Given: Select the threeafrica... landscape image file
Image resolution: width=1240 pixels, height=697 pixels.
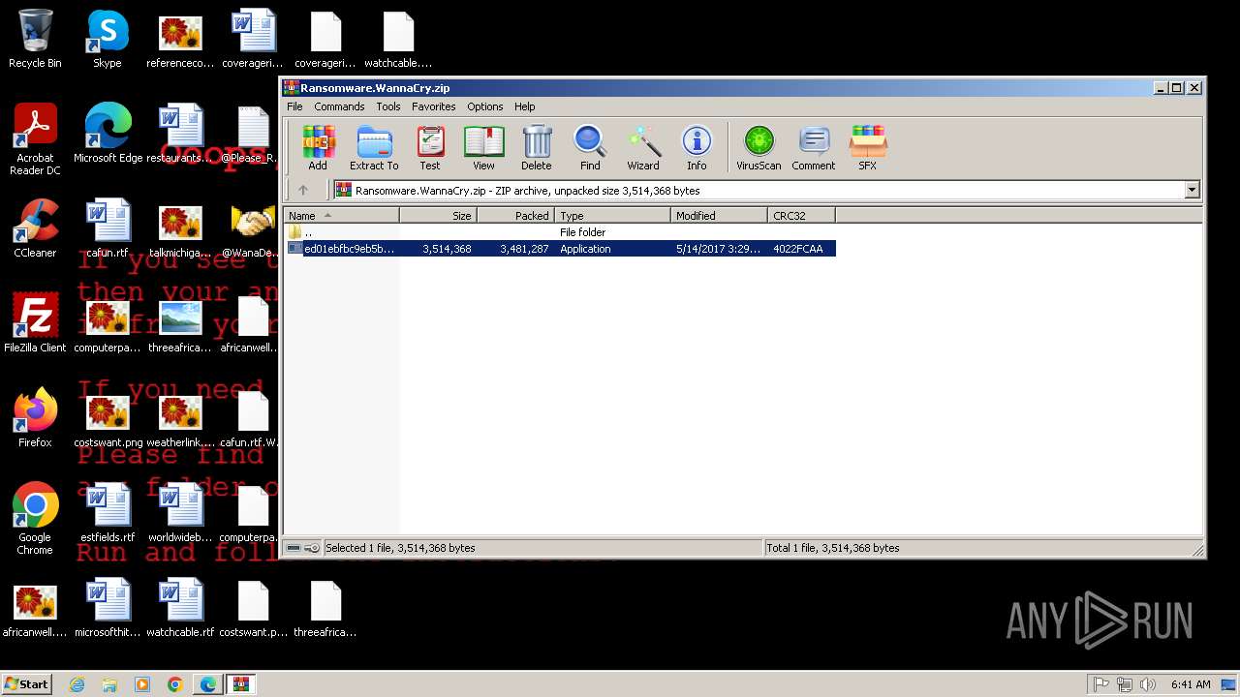Looking at the screenshot, I should point(180,323).
